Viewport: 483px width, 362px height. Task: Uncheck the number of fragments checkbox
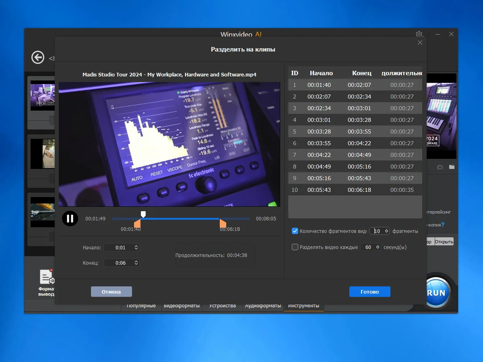(295, 231)
